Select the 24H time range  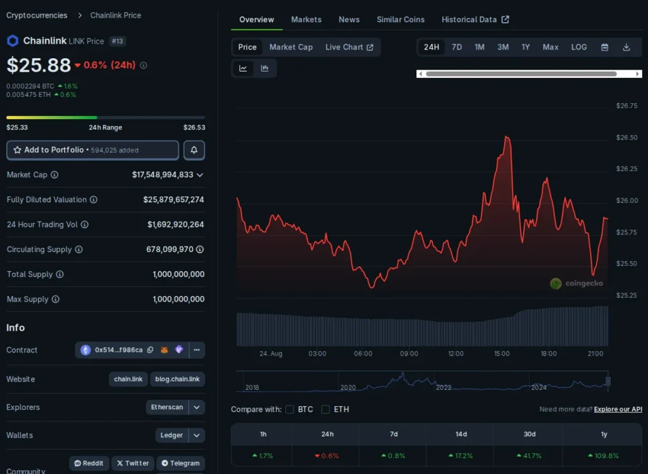[432, 47]
